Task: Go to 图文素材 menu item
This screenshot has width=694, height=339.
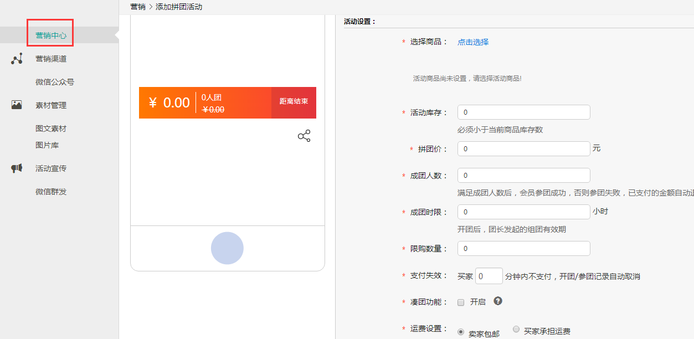Action: [x=51, y=129]
